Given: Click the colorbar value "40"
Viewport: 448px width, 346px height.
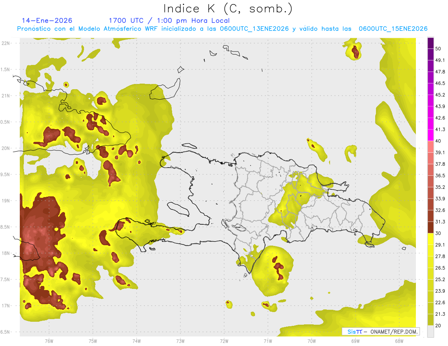Looking at the screenshot, I should 439,141.
